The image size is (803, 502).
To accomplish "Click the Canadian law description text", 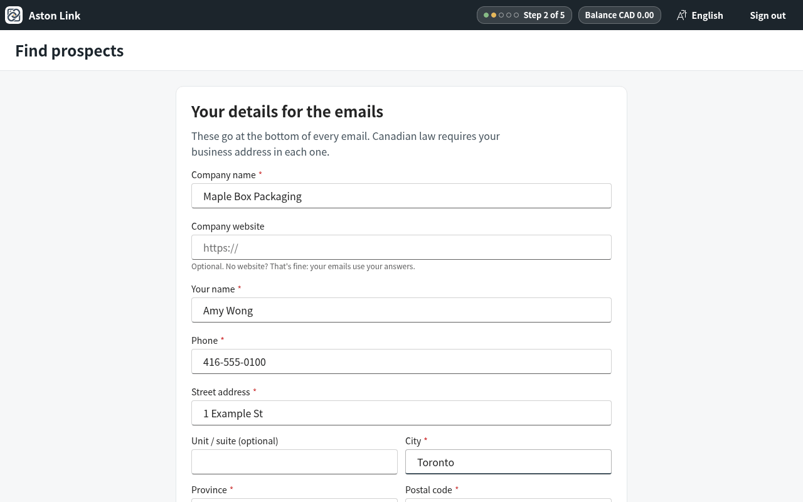I will tap(346, 144).
